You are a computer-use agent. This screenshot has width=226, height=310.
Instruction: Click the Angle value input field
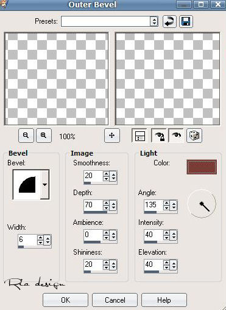(154, 205)
